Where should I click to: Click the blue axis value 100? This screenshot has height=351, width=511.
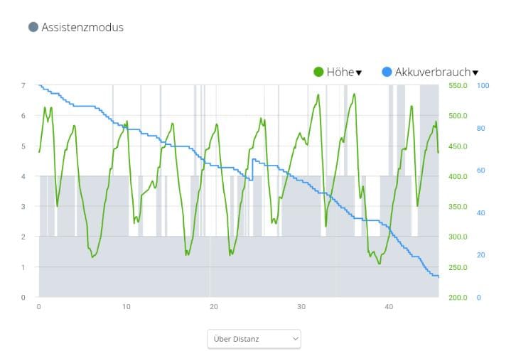click(483, 86)
